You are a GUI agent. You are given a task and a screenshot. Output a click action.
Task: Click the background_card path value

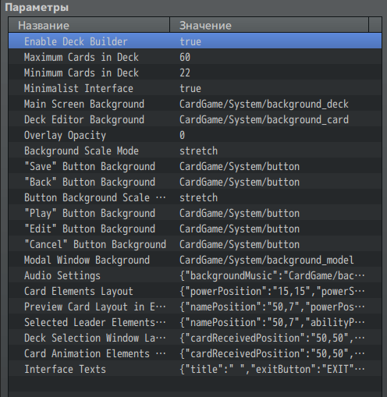[264, 119]
